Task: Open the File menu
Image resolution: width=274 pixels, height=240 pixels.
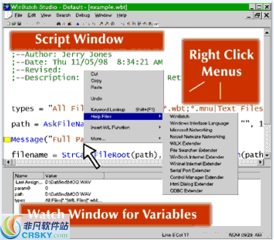Action: tap(18, 15)
